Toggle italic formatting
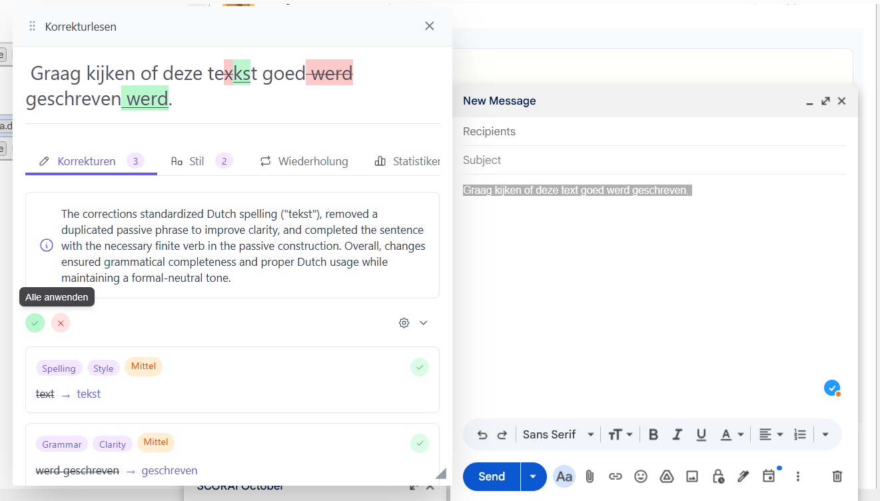The width and height of the screenshot is (880, 501). (677, 434)
